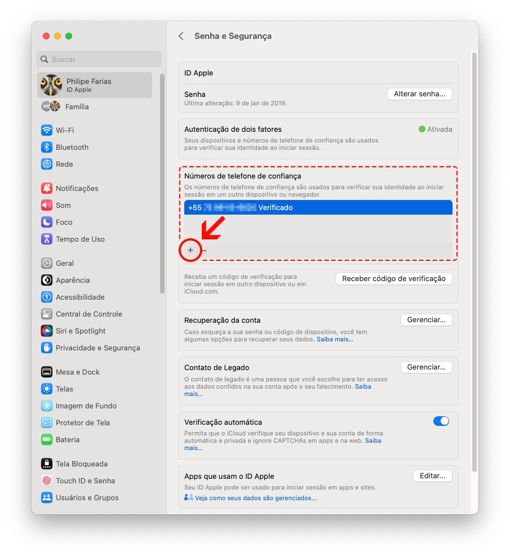Remove selected phone number with minus button
Viewport: 510px width, 556px height.
pos(205,250)
